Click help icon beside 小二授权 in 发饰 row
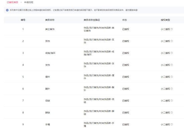Screen dimensions: 184x128 (x=172, y=65)
